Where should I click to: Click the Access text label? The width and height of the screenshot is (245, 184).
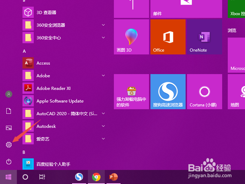(x=43, y=63)
